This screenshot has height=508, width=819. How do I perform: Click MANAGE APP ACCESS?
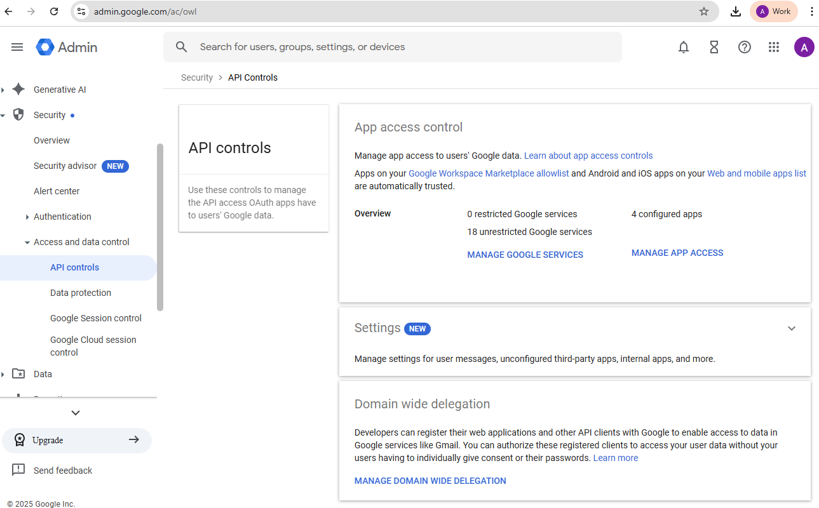[x=677, y=253]
